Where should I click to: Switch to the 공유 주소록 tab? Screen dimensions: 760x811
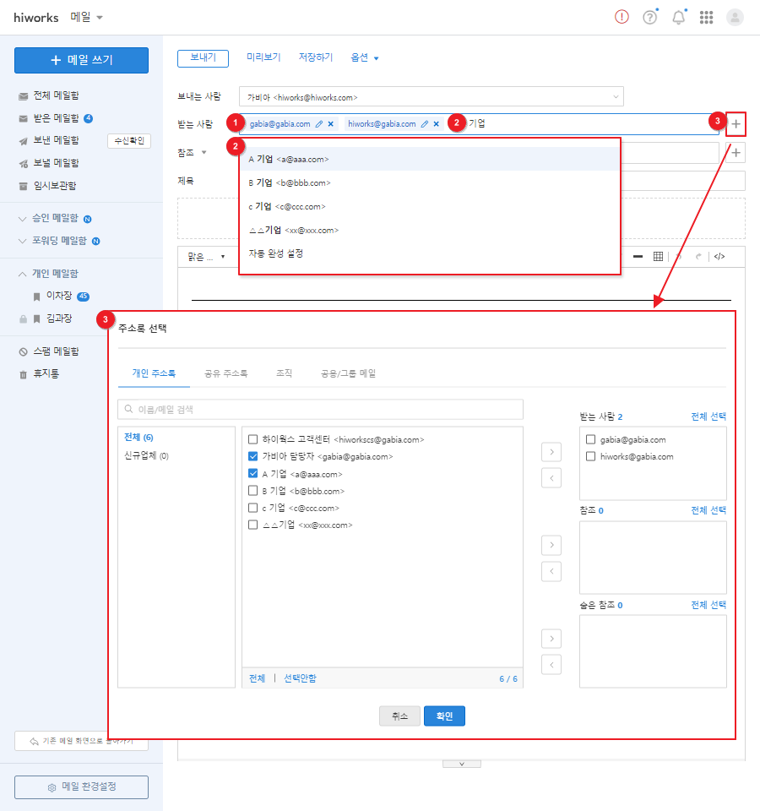point(225,373)
